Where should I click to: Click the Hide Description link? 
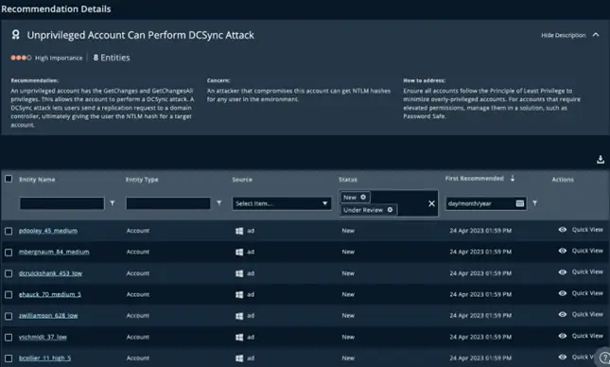(x=563, y=35)
